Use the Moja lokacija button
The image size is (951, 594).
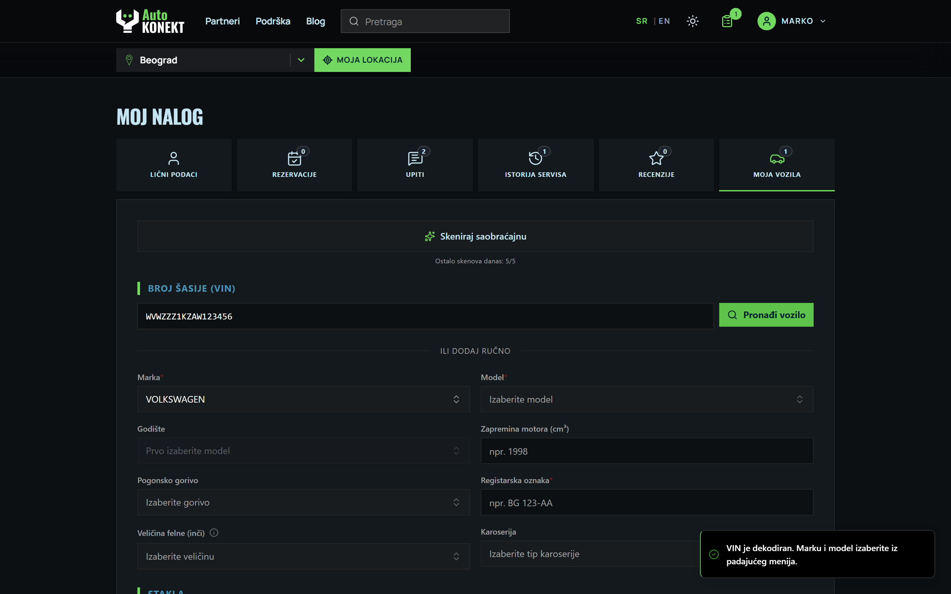point(362,60)
